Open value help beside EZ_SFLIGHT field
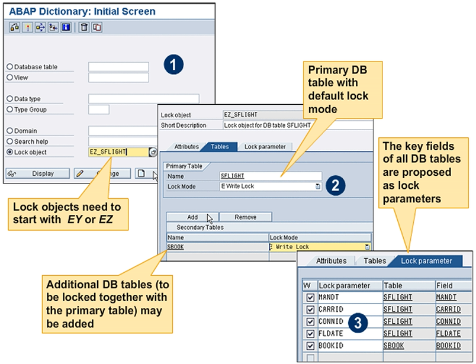The width and height of the screenshot is (476, 364). click(x=153, y=152)
